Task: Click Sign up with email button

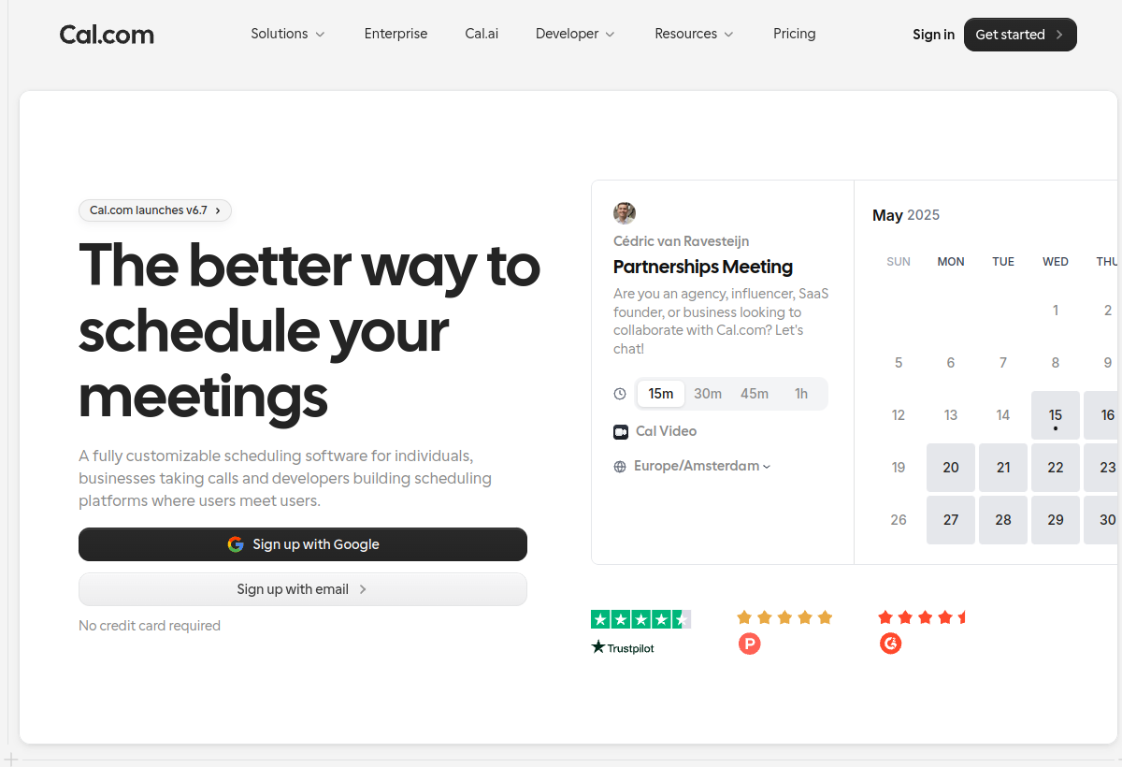Action: point(303,589)
